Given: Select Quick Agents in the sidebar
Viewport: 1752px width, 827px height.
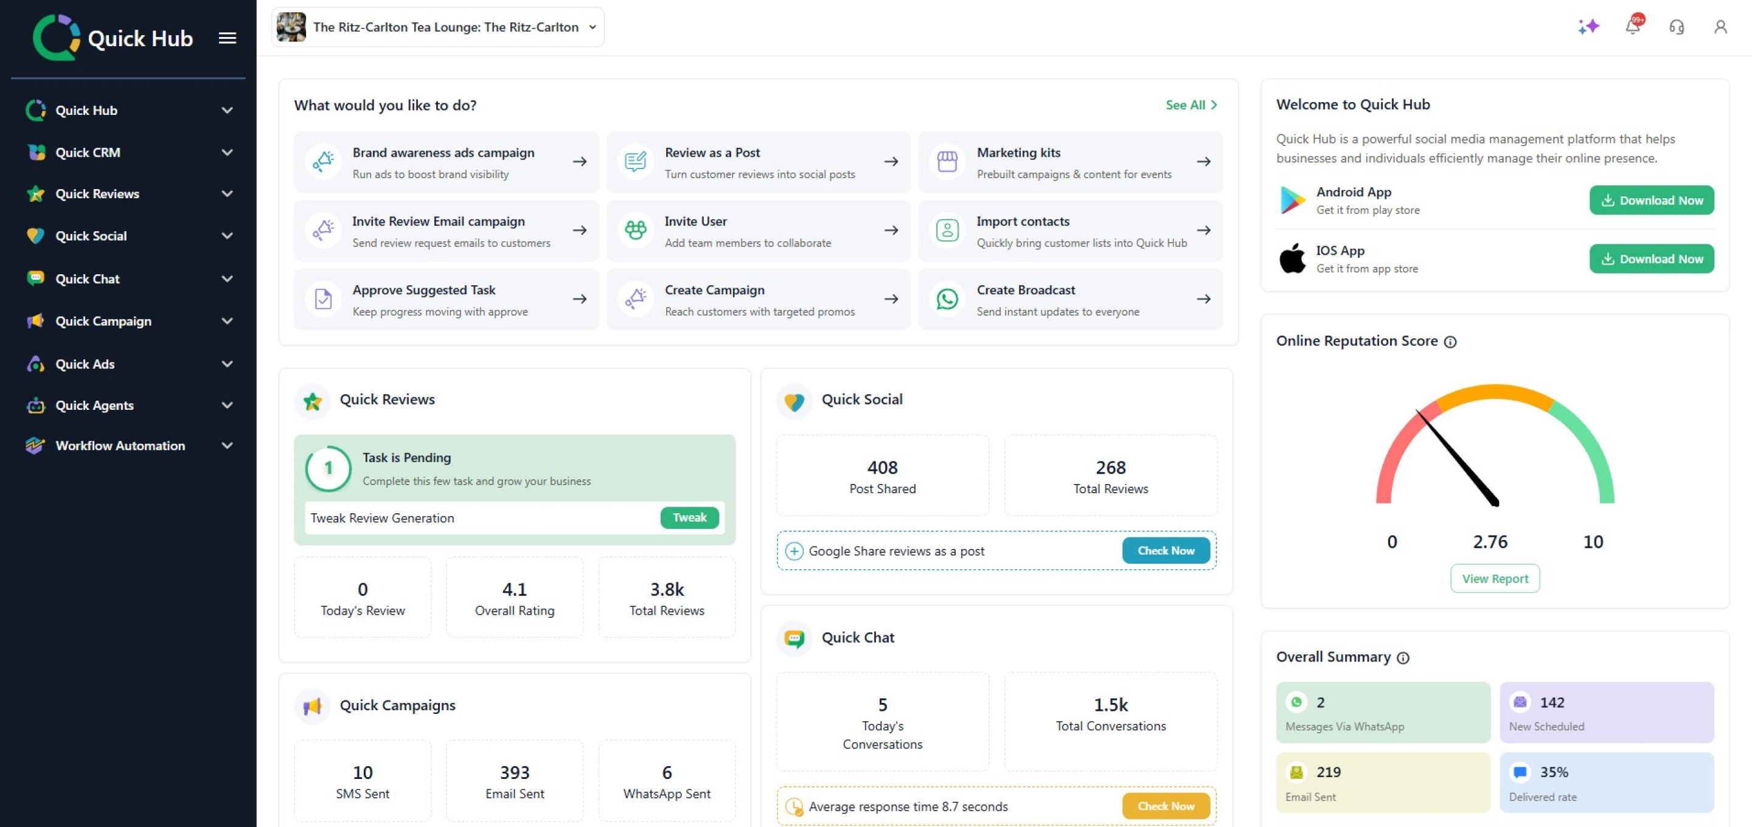Looking at the screenshot, I should pos(94,406).
